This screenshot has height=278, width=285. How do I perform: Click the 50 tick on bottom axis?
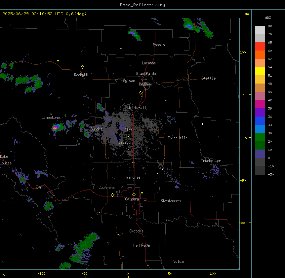(x=170, y=273)
